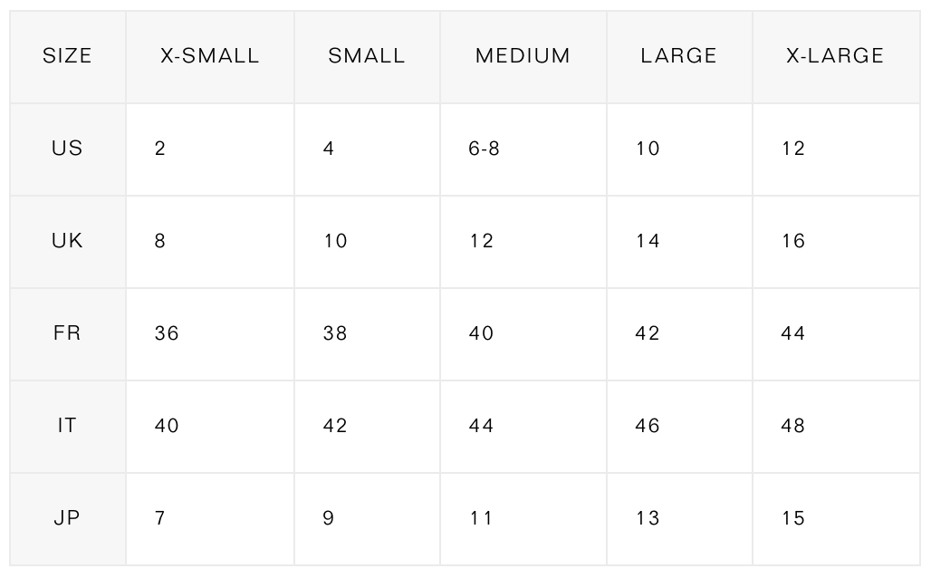Select the SMALL column header

click(367, 56)
